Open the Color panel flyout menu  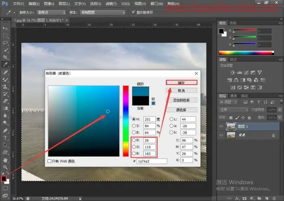coord(280,23)
